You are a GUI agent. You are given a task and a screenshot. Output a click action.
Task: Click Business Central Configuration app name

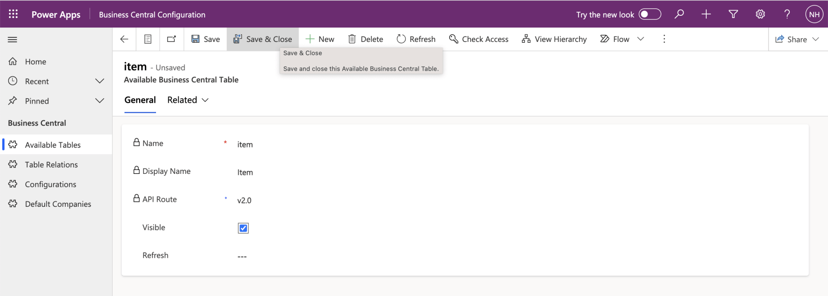point(152,14)
